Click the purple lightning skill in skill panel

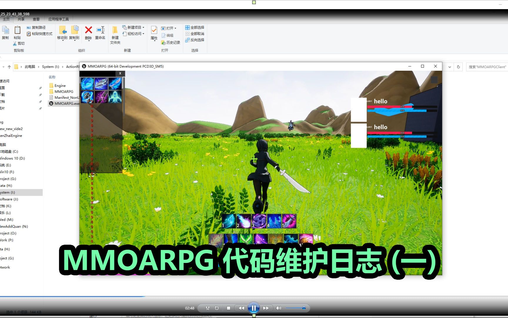pos(101,97)
